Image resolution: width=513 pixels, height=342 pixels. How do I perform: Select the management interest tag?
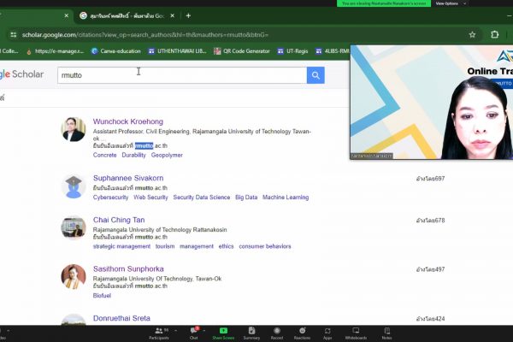point(197,246)
